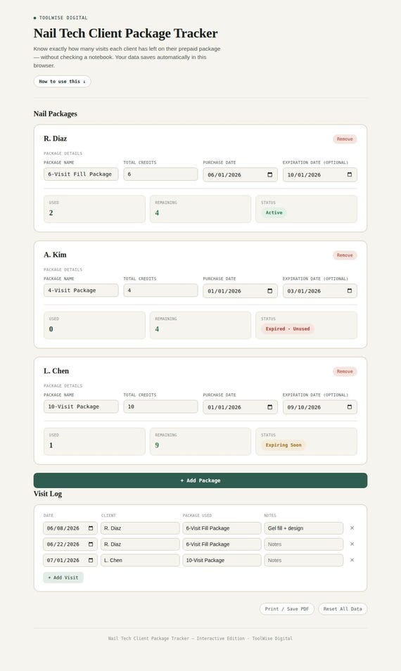The width and height of the screenshot is (401, 671).
Task: Click A. Kim used value 0
Action: 51,329
